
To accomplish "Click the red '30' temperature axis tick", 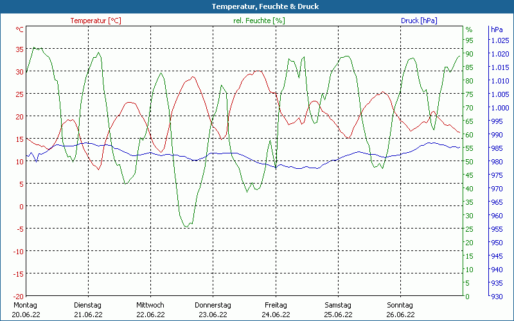I will [x=20, y=72].
